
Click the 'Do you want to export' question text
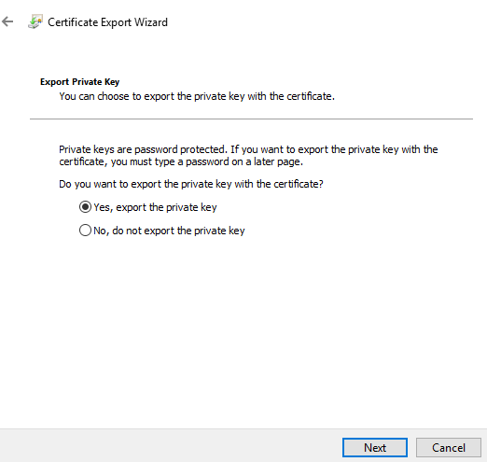click(191, 184)
